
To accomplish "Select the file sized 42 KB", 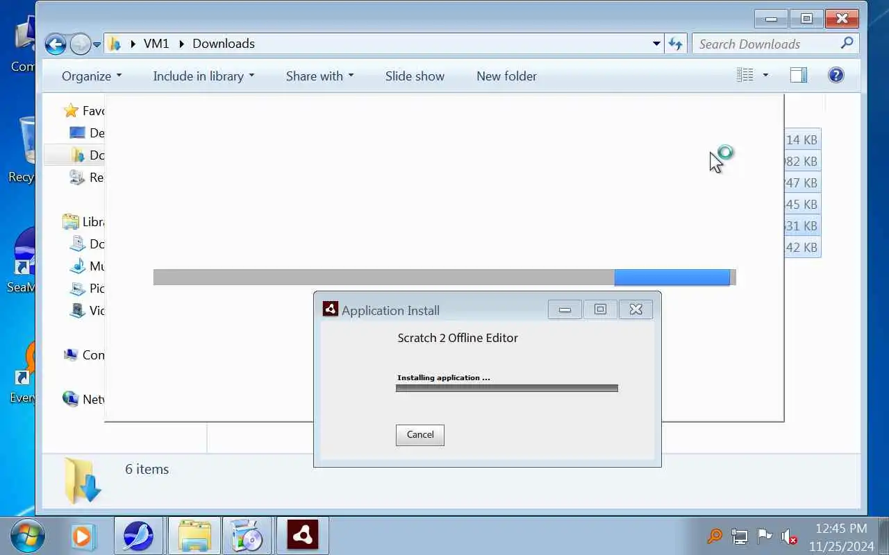I will pyautogui.click(x=802, y=247).
